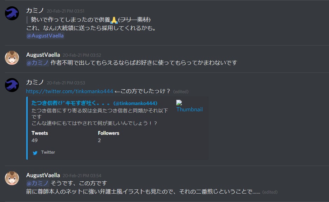Screen dimensions: 329x202
Task: Open the twitter.com/tinkomanko444 link
Action: (70, 91)
